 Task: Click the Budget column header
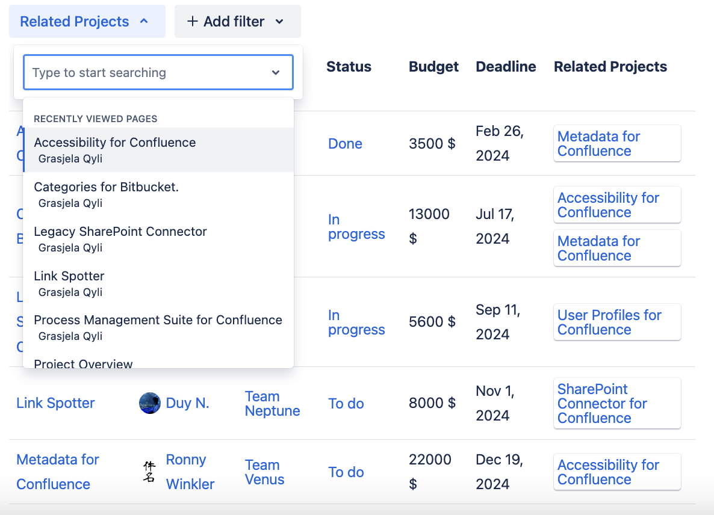click(433, 67)
